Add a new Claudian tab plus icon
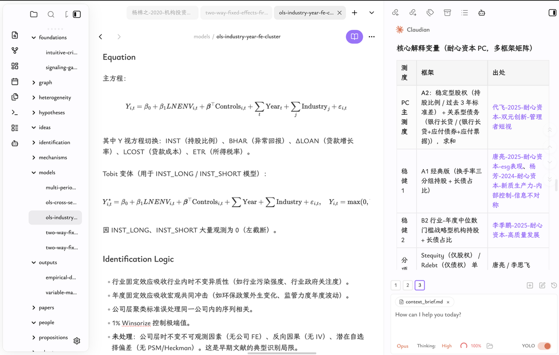 (x=530, y=285)
